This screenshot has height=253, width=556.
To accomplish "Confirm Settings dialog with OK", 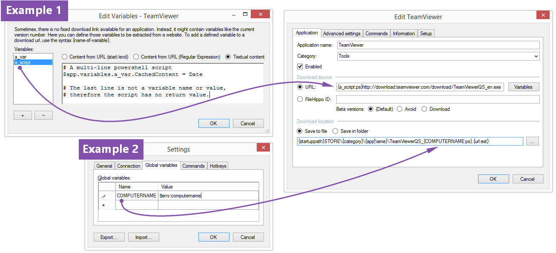I will click(x=214, y=237).
